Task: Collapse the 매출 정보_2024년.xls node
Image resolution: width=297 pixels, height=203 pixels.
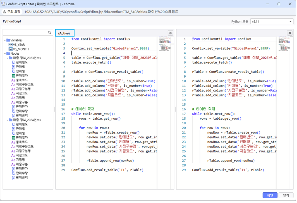Action: pos(8,120)
